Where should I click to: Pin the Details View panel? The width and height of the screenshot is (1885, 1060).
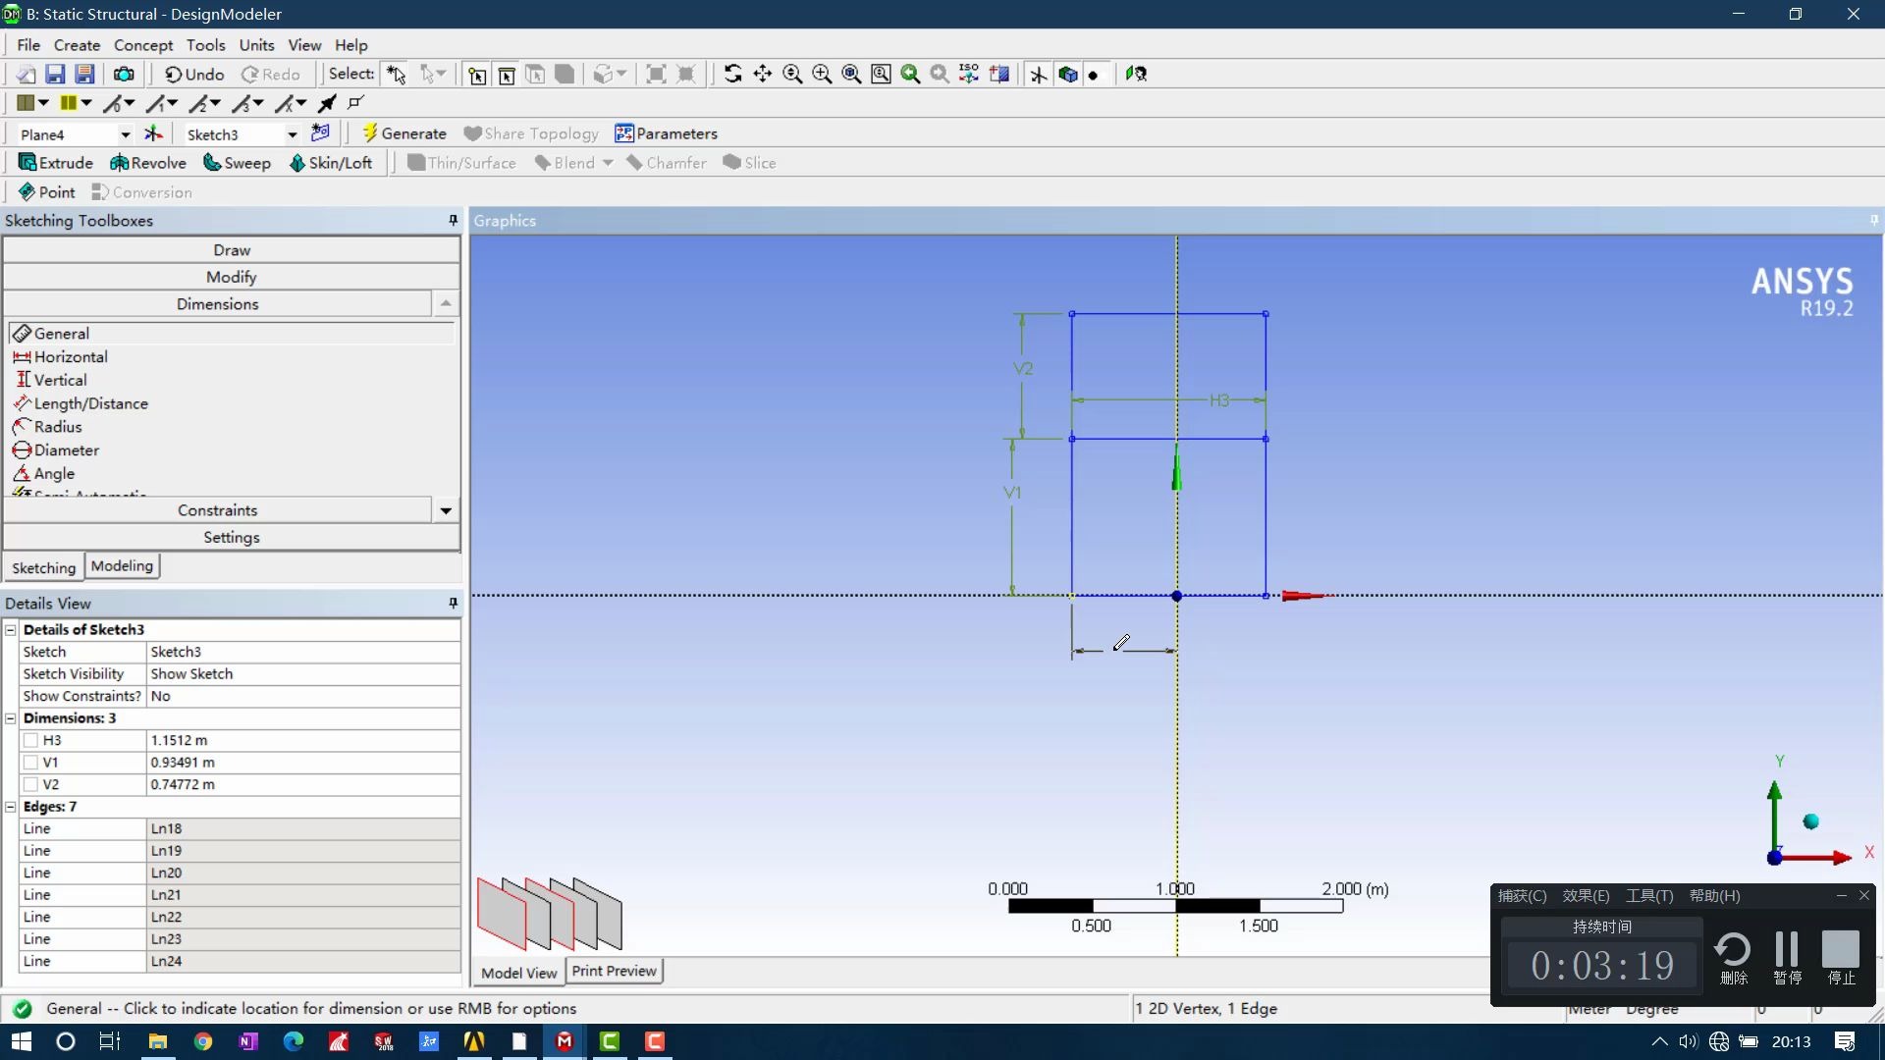click(x=453, y=603)
